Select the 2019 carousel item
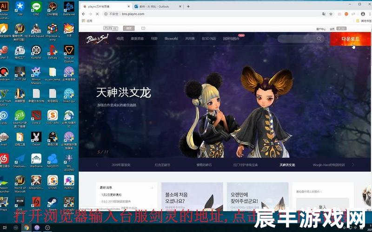Viewport: 372px width, 232px height. click(x=121, y=165)
